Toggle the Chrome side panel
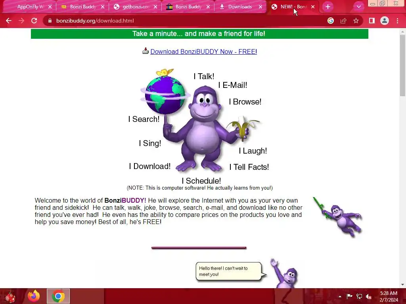This screenshot has height=304, width=406. tap(372, 21)
